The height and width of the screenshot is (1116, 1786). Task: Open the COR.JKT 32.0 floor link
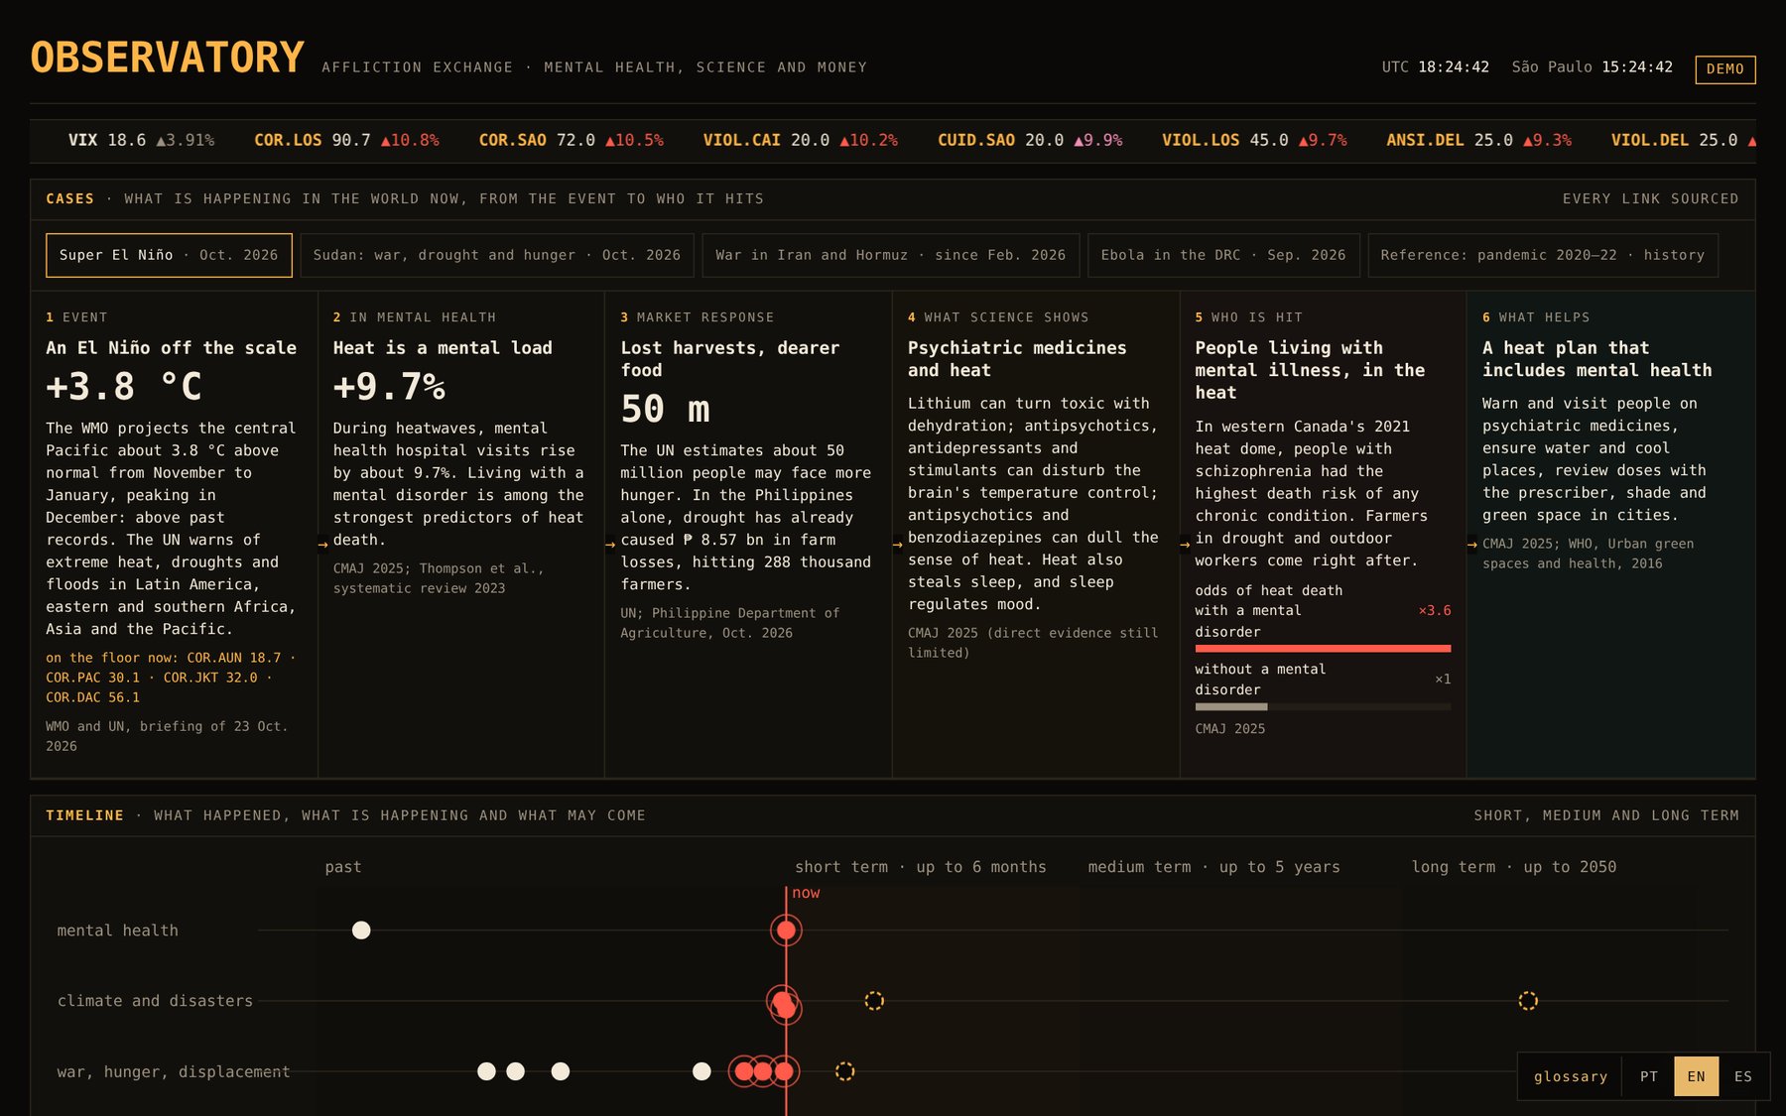210,678
